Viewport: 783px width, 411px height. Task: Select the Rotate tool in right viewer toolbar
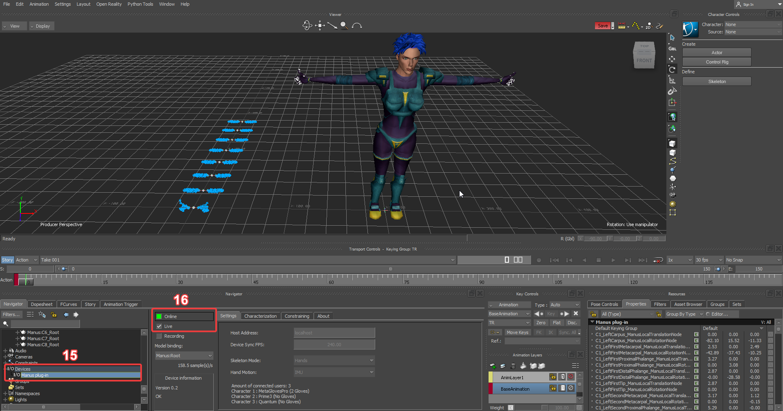click(x=672, y=70)
